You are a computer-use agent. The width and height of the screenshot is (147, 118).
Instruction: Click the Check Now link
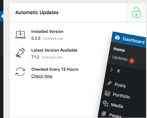(x=42, y=76)
